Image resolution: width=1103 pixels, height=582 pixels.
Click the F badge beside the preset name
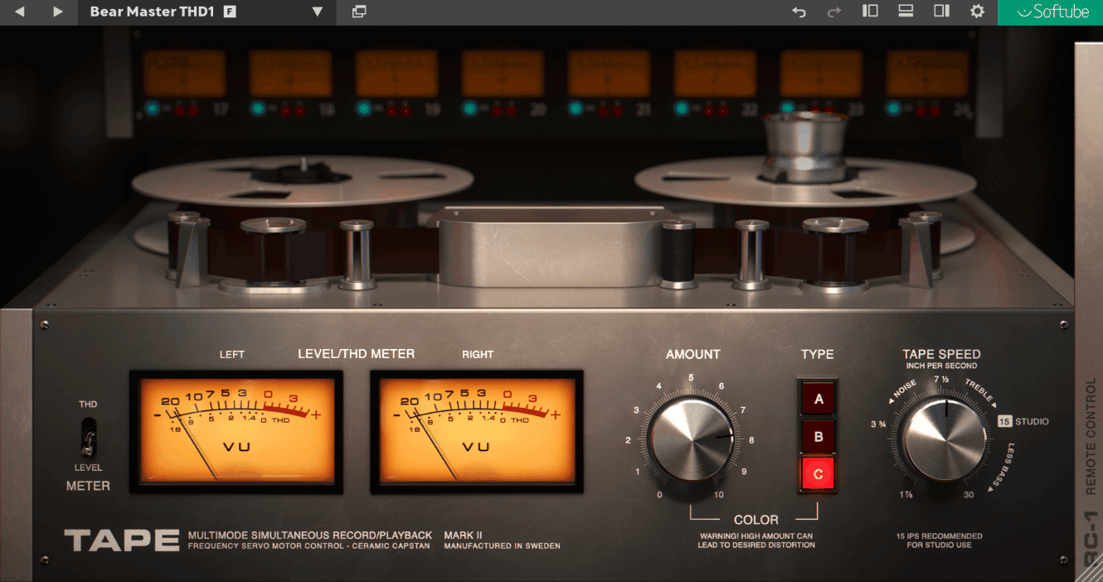[230, 12]
